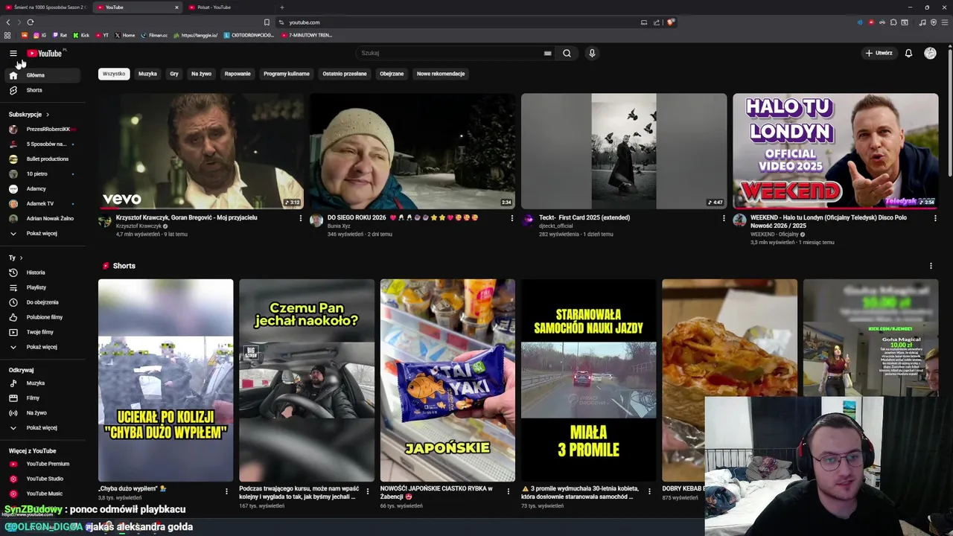Open the JAPOŃSKIE Taiyaki short thumbnail
Screen dimensions: 953x536
pos(447,380)
